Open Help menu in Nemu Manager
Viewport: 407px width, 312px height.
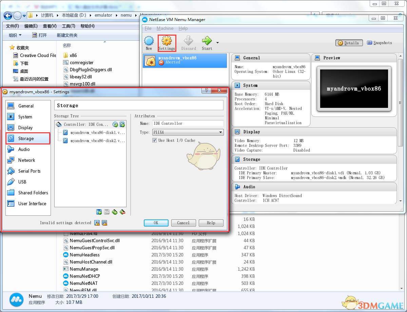pos(183,28)
